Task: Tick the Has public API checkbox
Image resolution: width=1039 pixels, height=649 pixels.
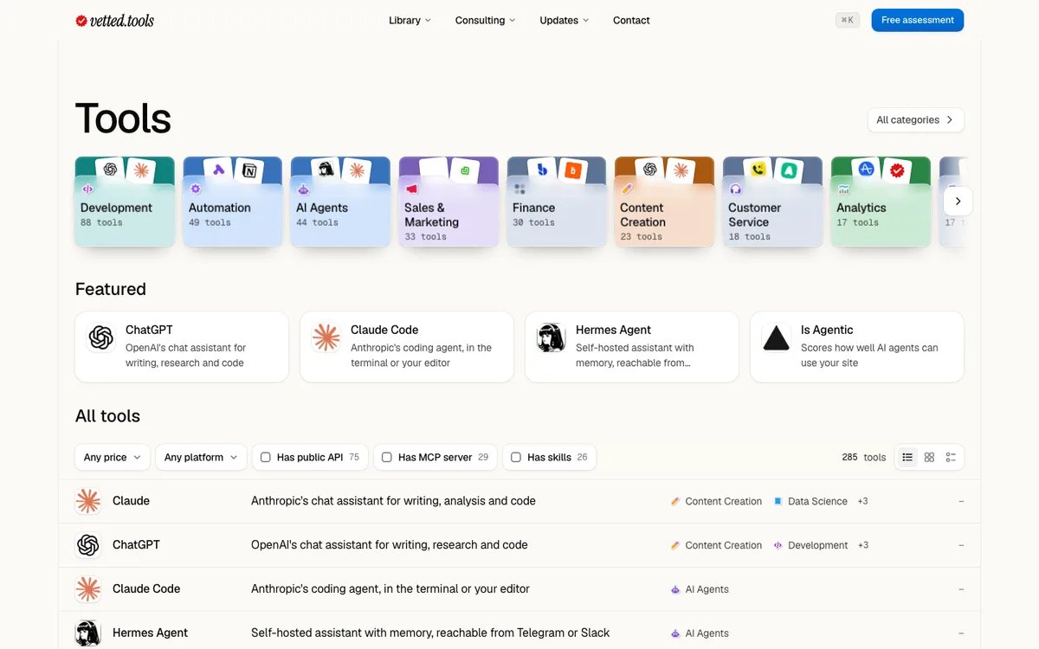Action: pyautogui.click(x=266, y=457)
